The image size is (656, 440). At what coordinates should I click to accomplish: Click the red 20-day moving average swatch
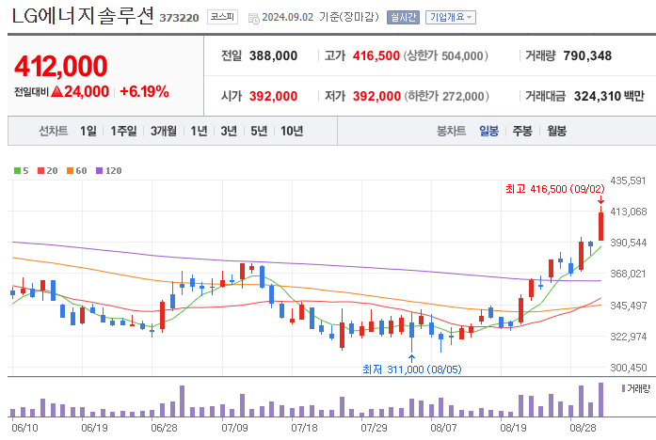coord(40,170)
